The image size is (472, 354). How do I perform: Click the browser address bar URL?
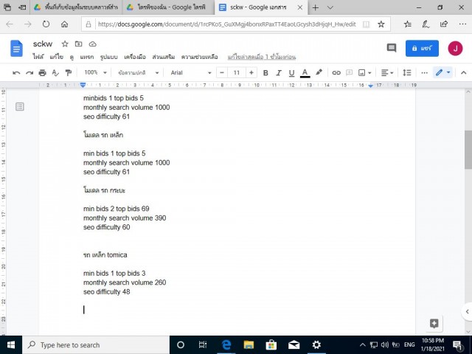[x=227, y=24]
